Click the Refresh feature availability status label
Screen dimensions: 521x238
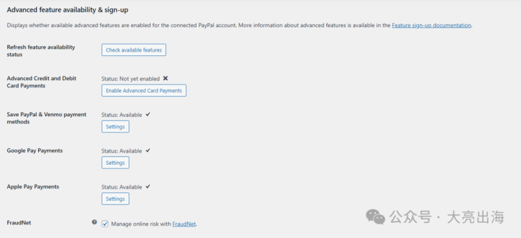pos(41,50)
